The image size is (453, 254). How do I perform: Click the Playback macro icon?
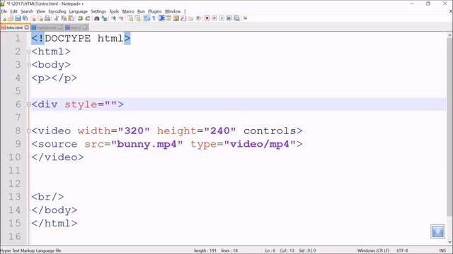coord(222,18)
